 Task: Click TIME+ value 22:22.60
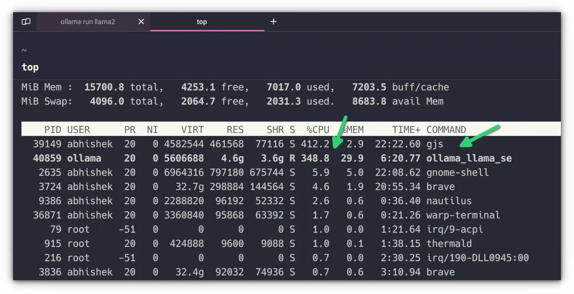click(x=398, y=144)
